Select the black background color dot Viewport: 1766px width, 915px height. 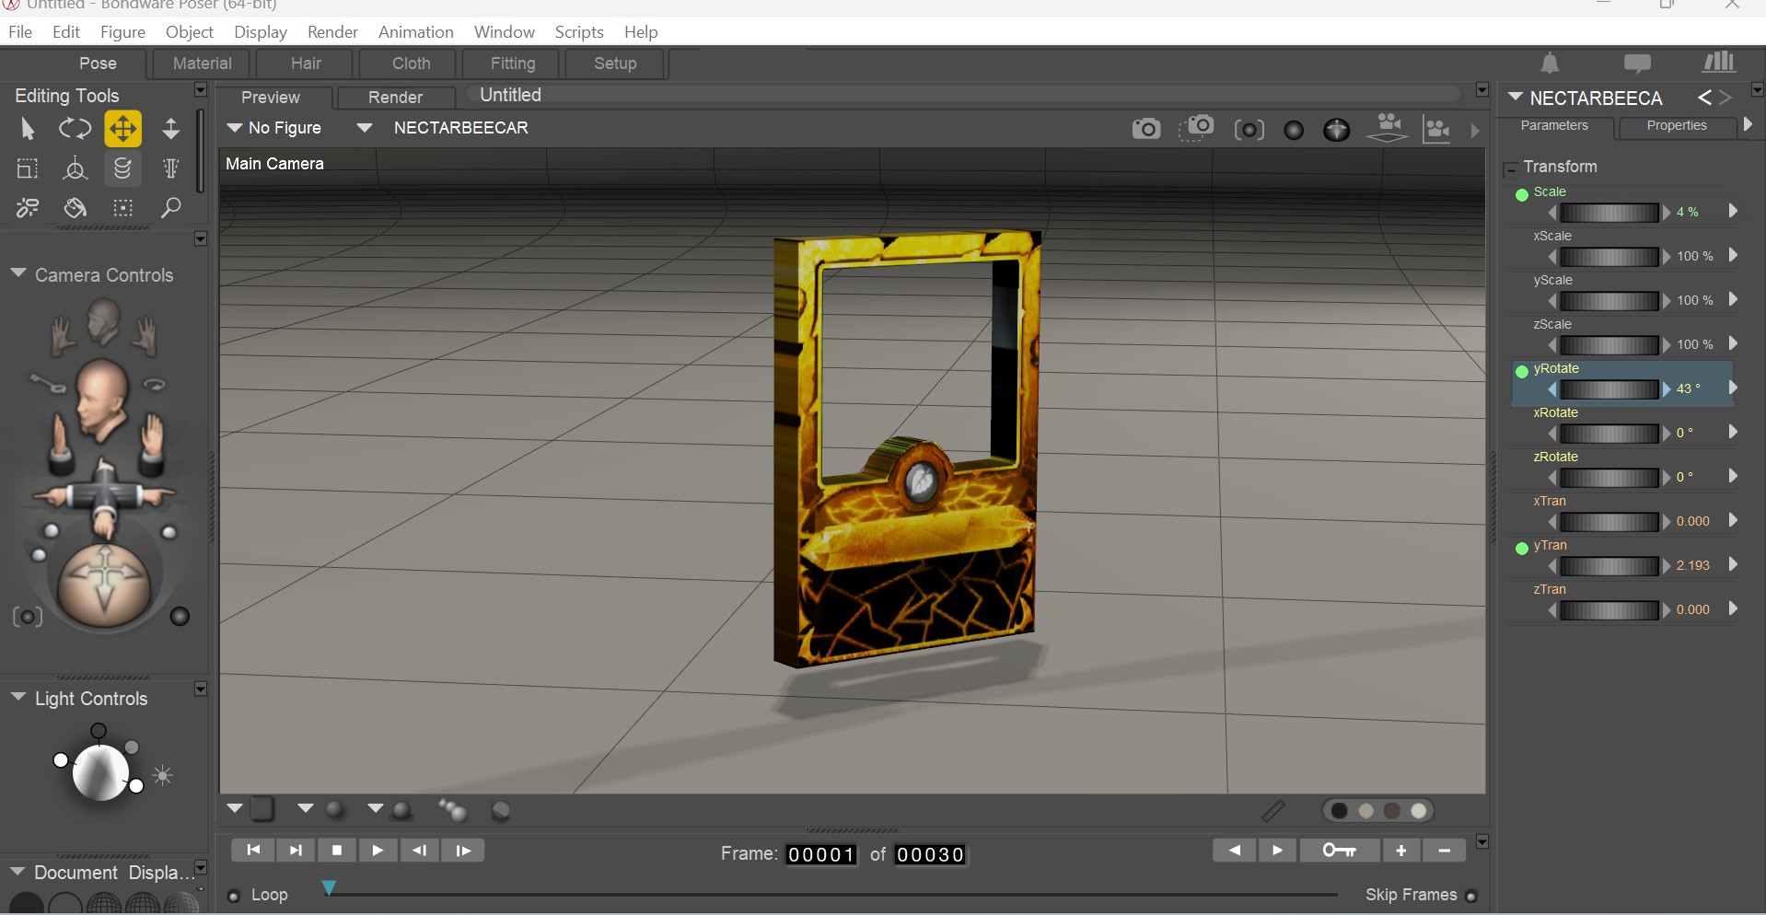1340,811
